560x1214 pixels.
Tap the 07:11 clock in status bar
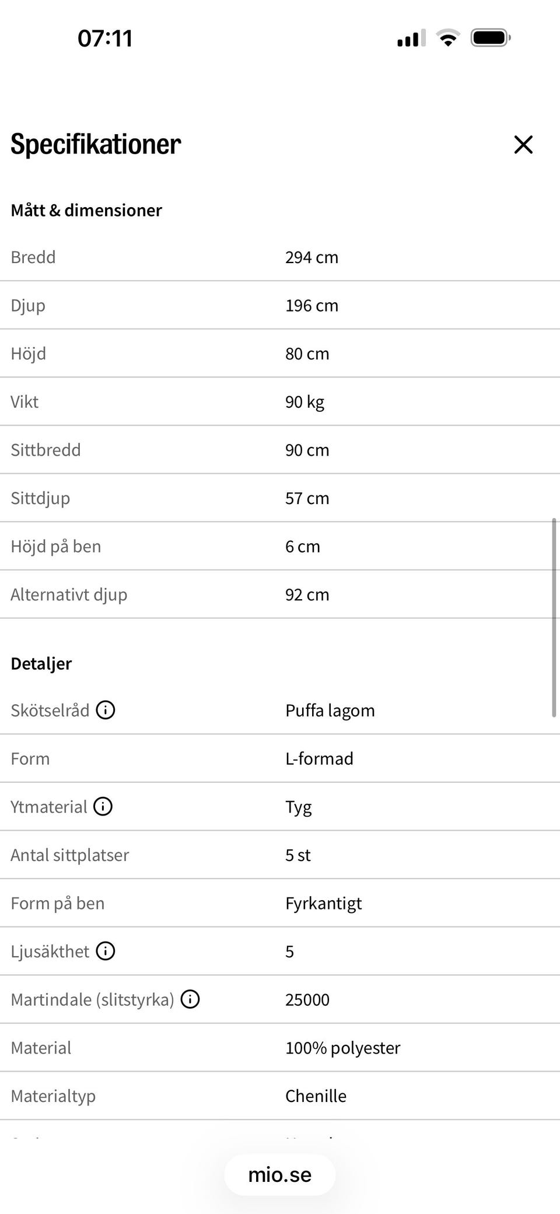click(105, 39)
